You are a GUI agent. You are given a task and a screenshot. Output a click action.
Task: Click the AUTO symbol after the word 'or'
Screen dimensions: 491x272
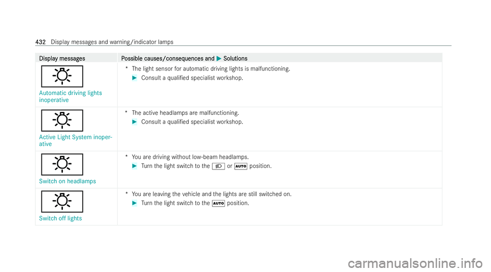point(241,166)
